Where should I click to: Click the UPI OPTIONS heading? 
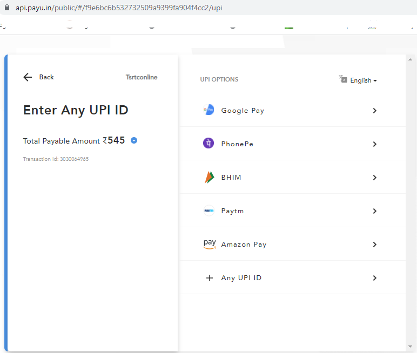coord(219,79)
